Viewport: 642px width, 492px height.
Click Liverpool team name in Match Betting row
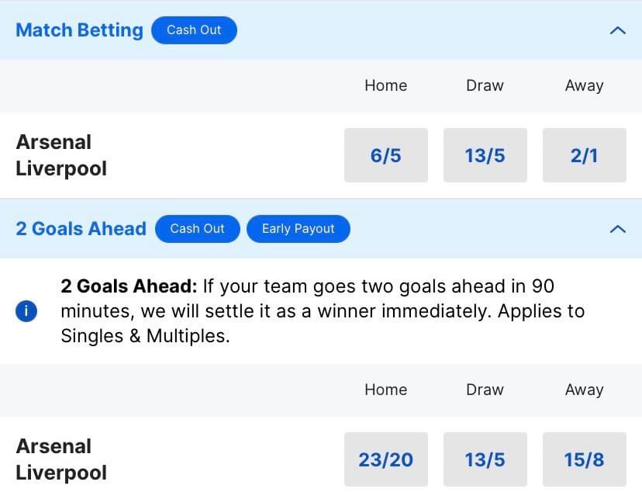pos(61,168)
